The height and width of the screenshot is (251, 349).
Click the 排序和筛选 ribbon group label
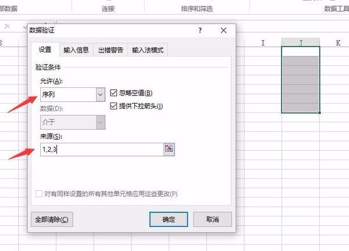click(x=197, y=9)
